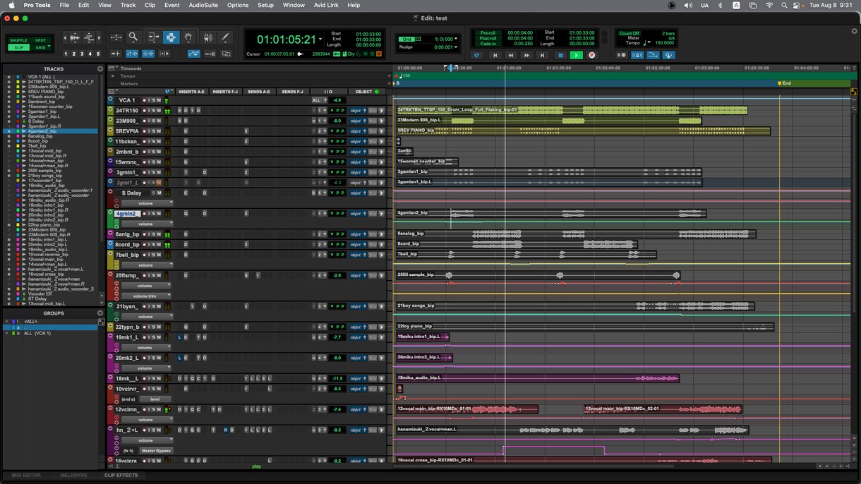This screenshot has height=484, width=861.
Task: Mute the 24TR150 track
Action: pyautogui.click(x=159, y=111)
